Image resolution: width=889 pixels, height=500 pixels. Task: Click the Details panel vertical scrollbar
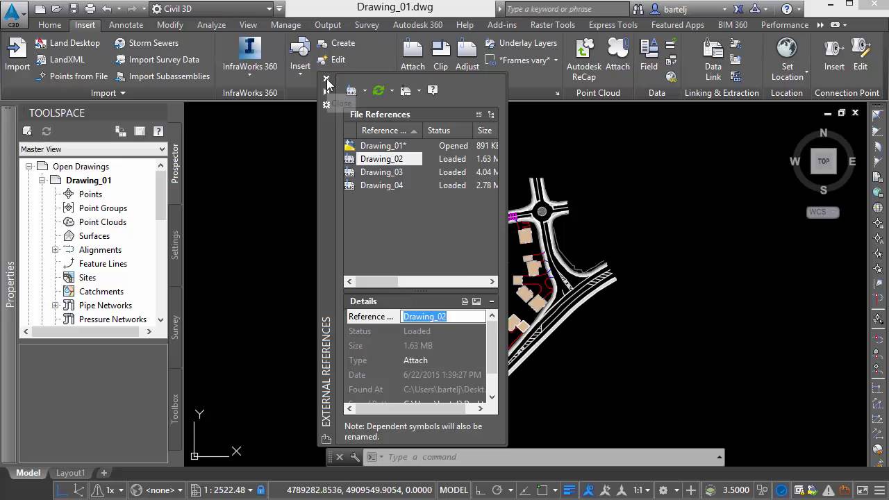[x=492, y=356]
